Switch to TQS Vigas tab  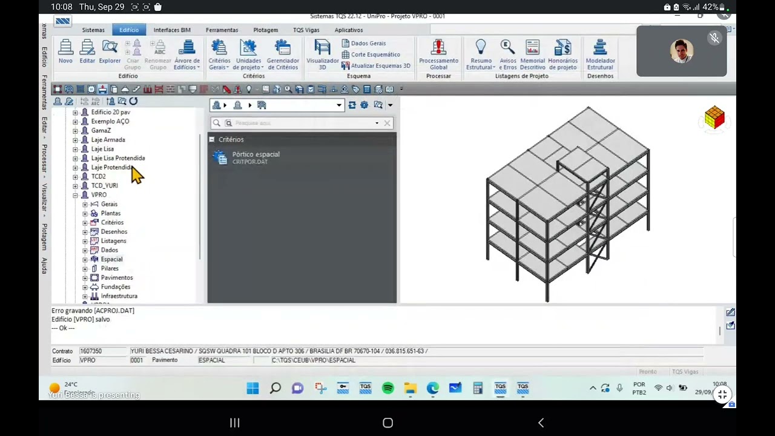point(306,30)
